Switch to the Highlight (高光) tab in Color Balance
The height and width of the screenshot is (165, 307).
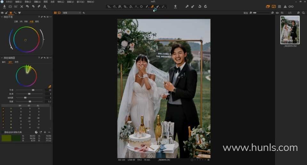pos(37,22)
